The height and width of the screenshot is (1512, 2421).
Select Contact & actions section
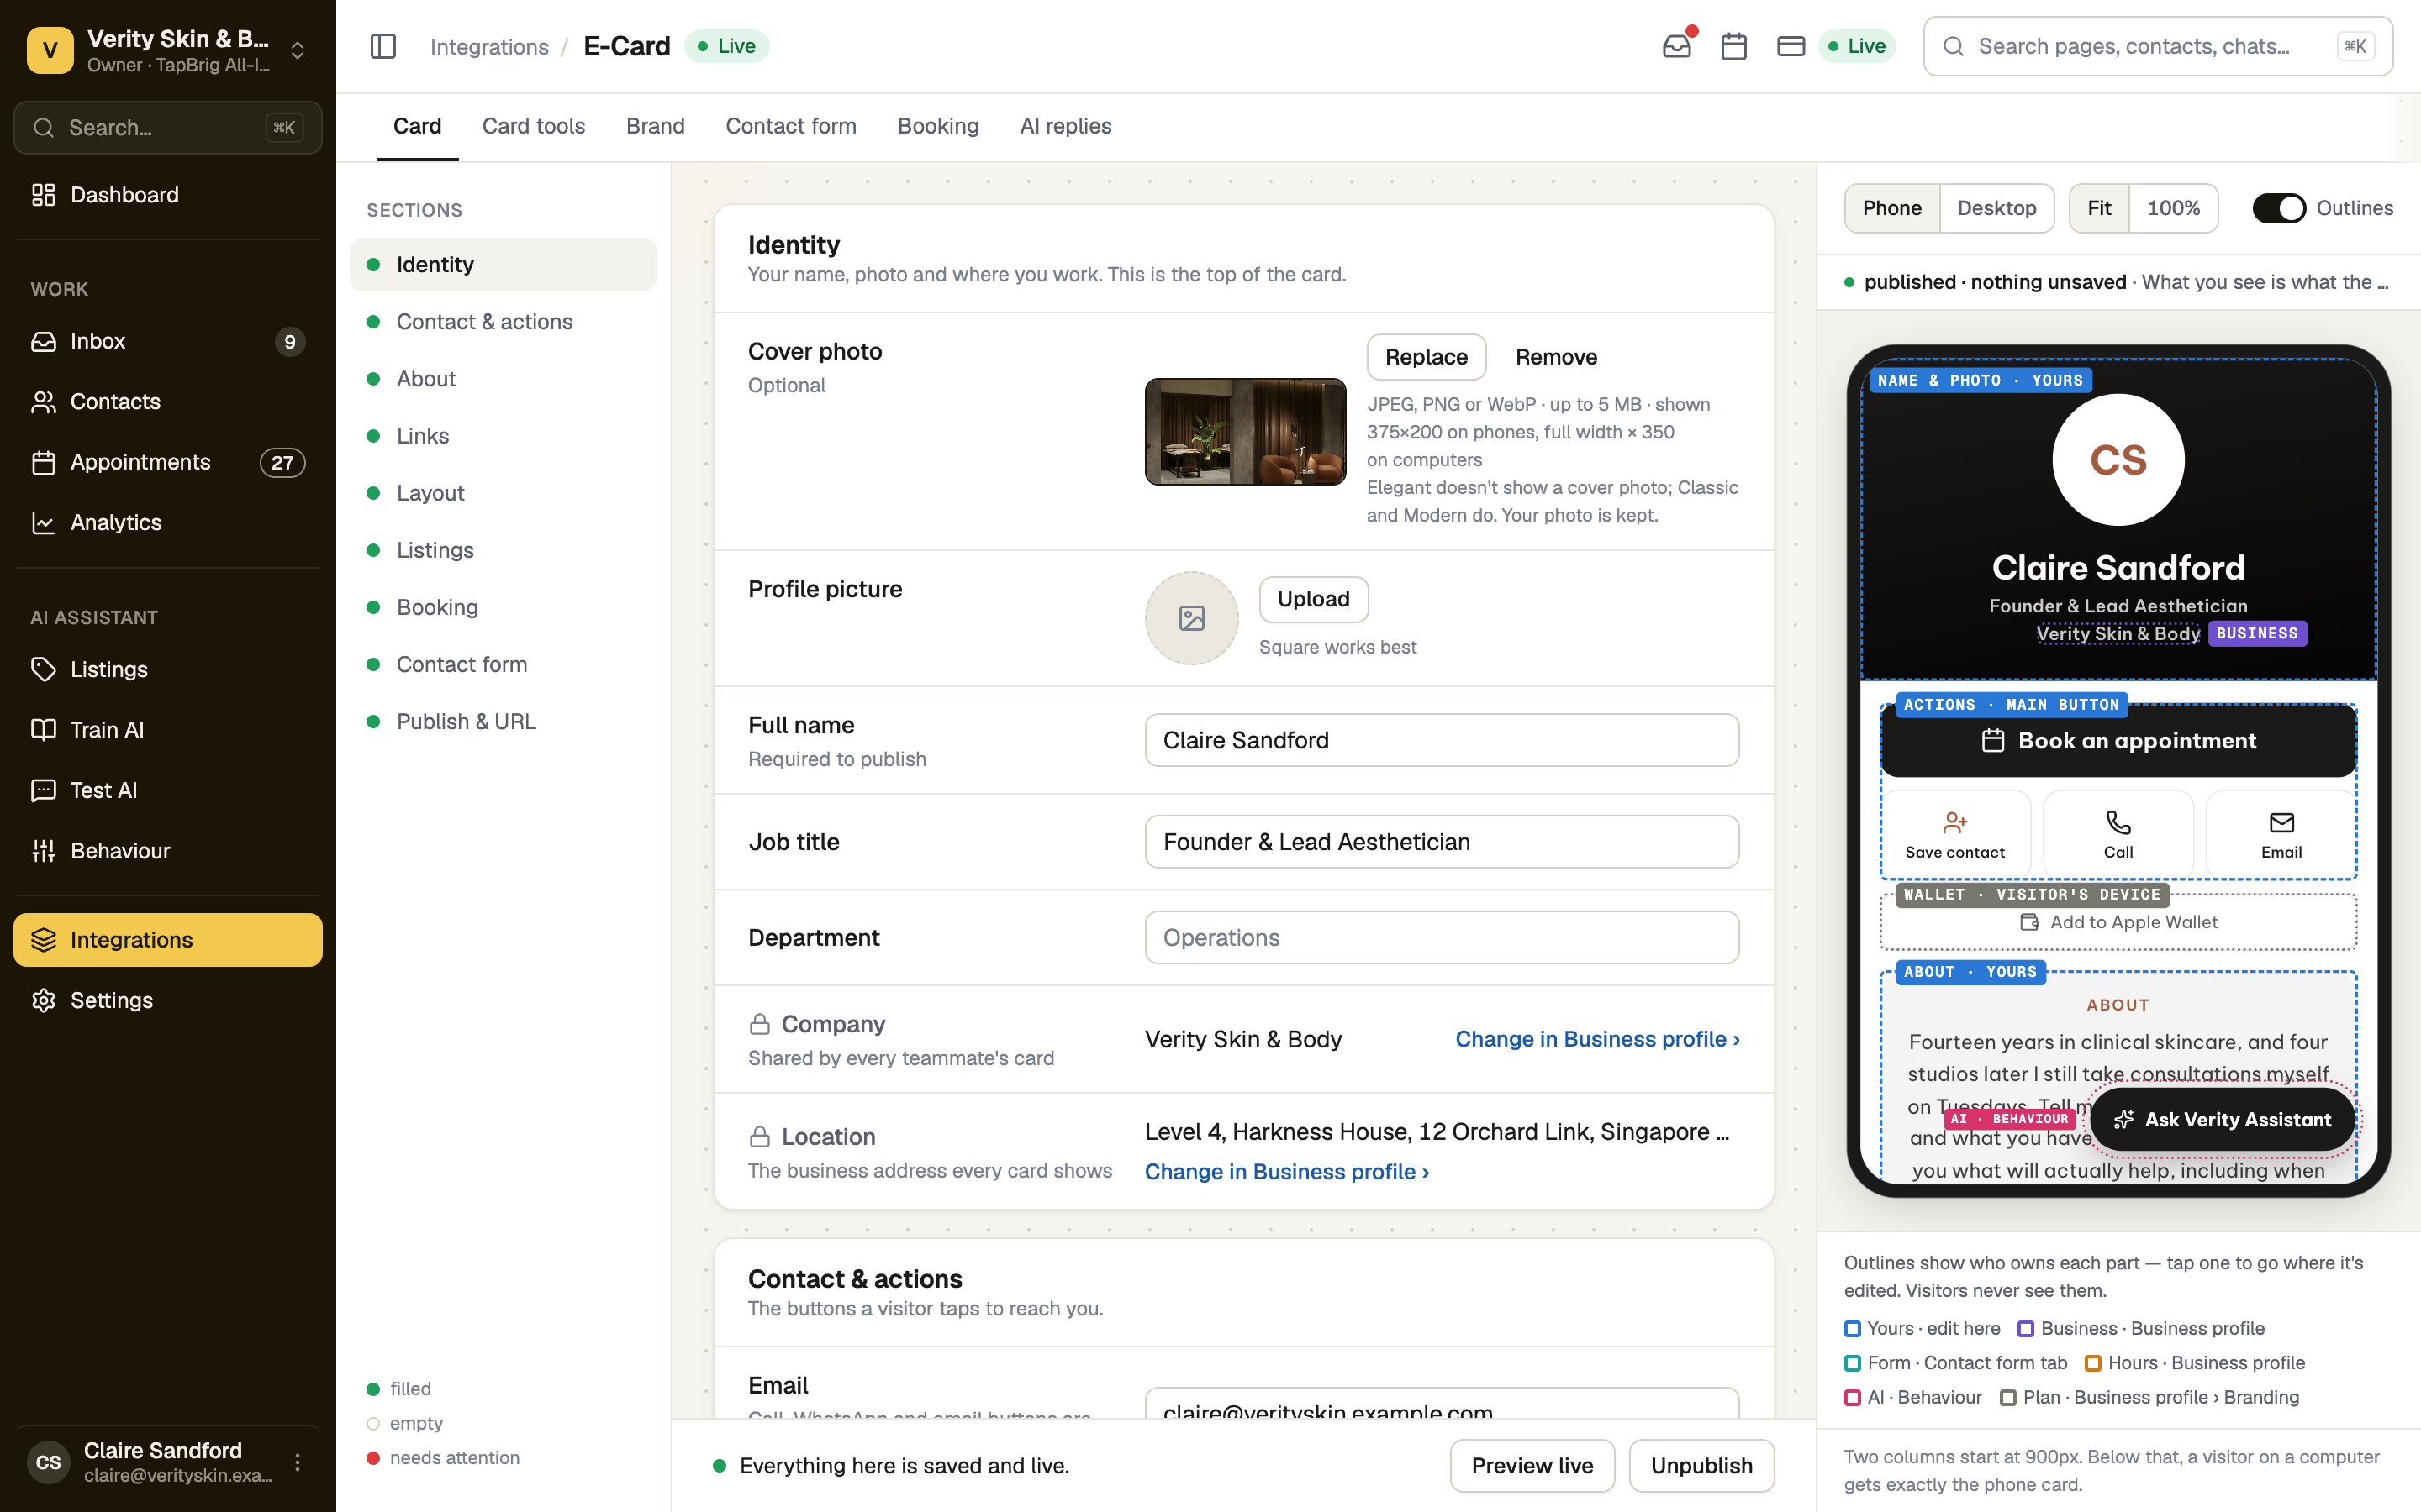tap(504, 322)
